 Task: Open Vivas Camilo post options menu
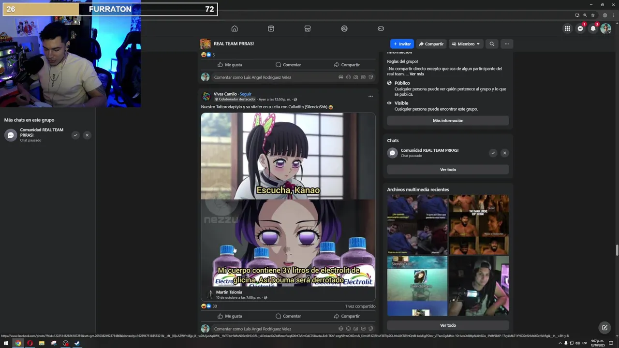click(370, 96)
